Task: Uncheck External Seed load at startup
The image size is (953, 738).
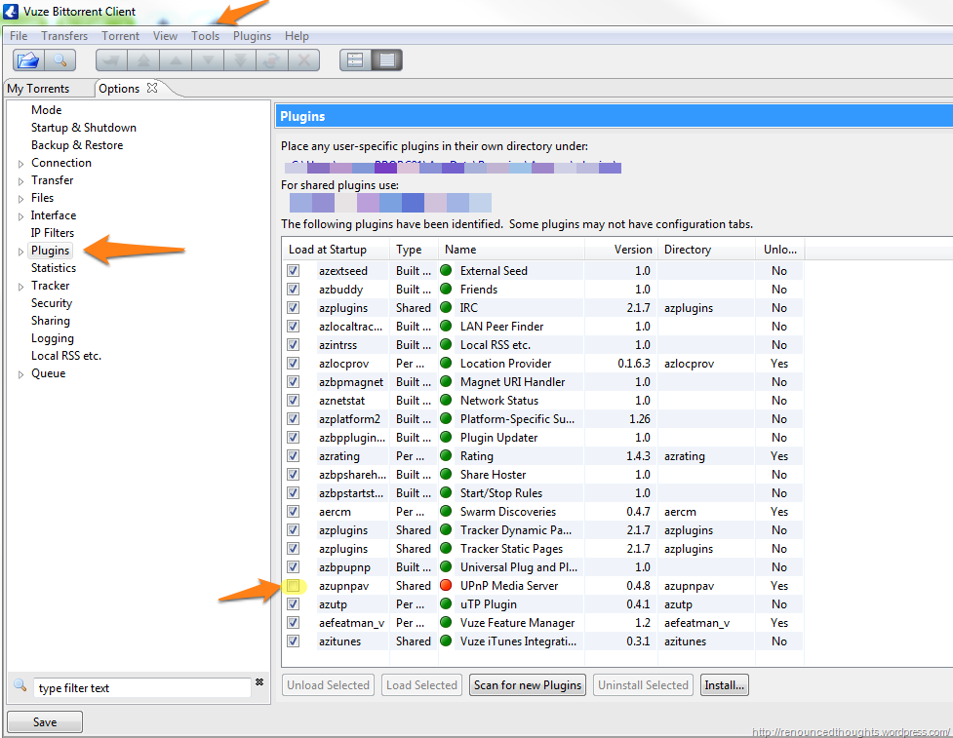Action: (x=294, y=270)
